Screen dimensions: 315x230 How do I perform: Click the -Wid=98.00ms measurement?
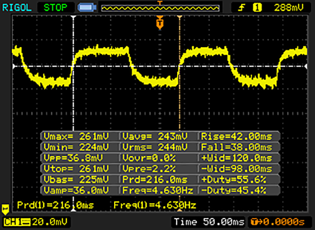tap(236, 169)
